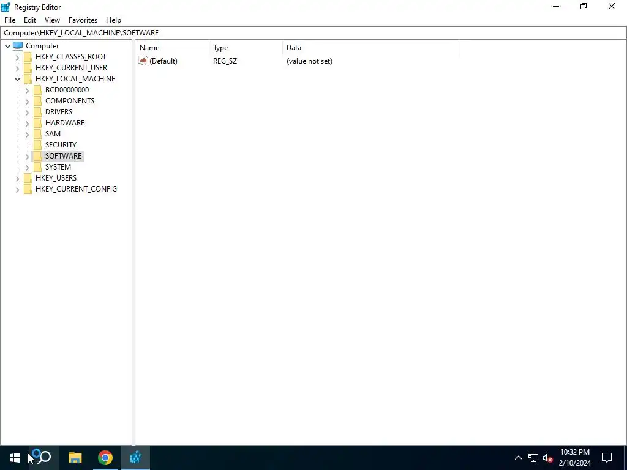Click the BCD00000000 folder icon
The image size is (627, 470).
tap(37, 89)
